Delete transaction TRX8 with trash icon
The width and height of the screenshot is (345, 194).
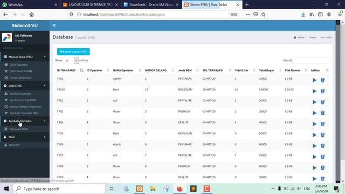tap(322, 168)
